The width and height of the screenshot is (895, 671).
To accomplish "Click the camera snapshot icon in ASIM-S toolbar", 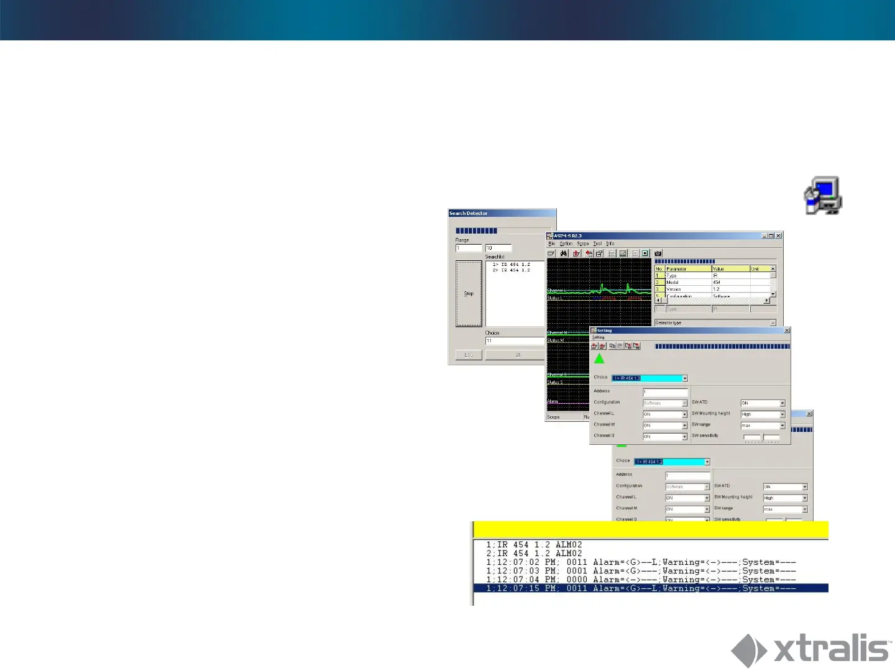I will (x=658, y=253).
